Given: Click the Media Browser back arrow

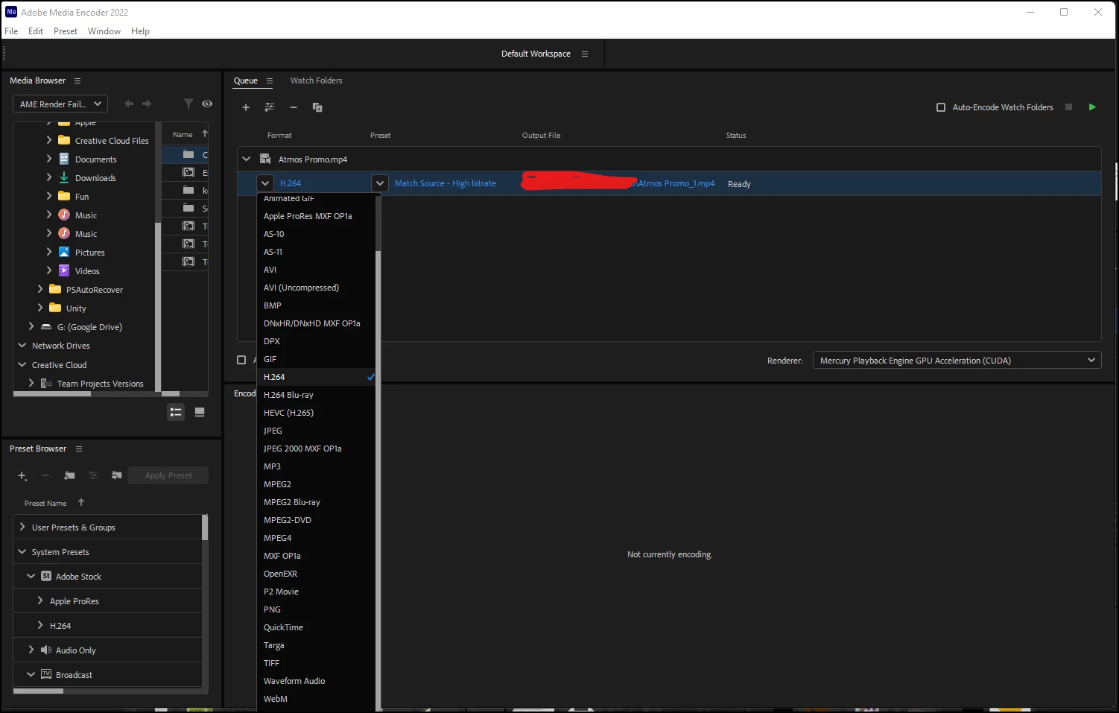Looking at the screenshot, I should [129, 104].
